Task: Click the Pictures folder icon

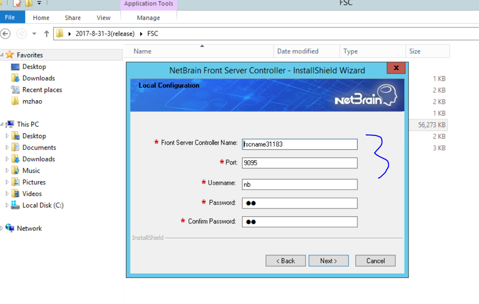Action: click(15, 182)
